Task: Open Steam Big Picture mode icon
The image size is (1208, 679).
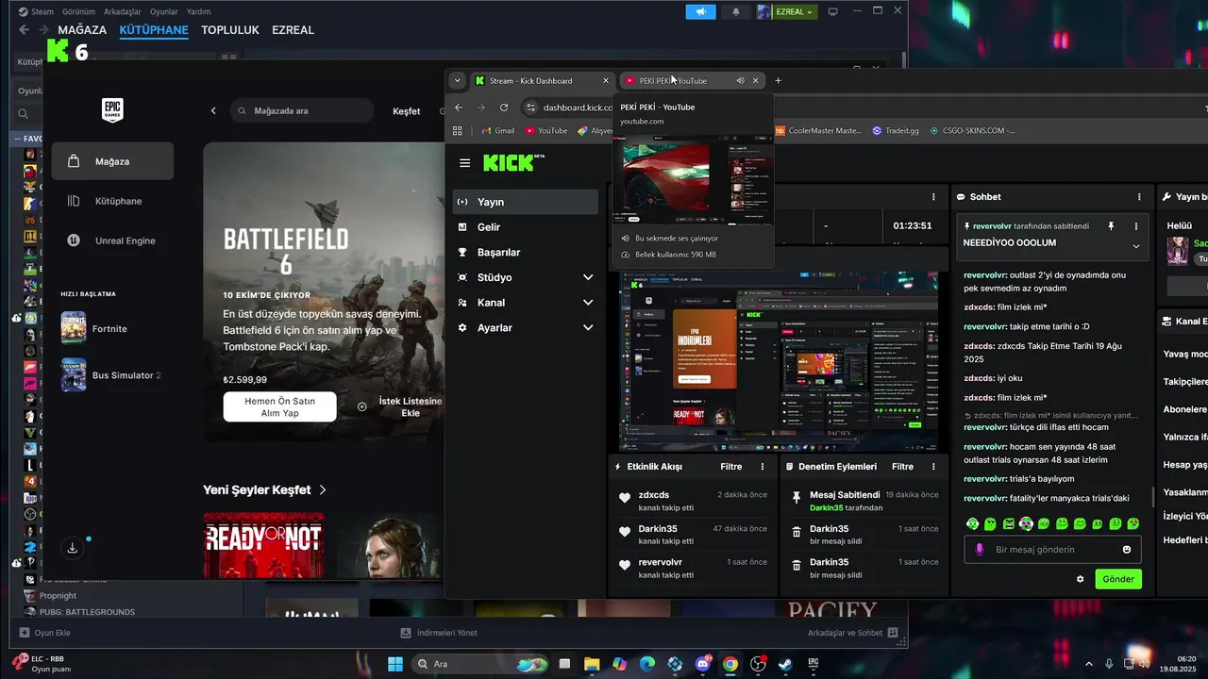Action: (x=832, y=12)
